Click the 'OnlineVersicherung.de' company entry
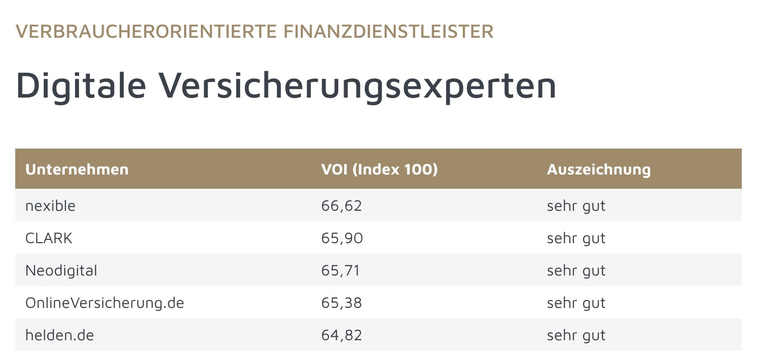The image size is (758, 352). (105, 302)
